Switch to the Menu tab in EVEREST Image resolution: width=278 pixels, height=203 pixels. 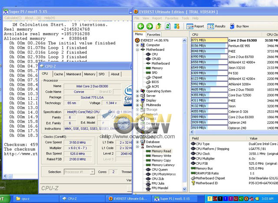pyautogui.click(x=139, y=34)
